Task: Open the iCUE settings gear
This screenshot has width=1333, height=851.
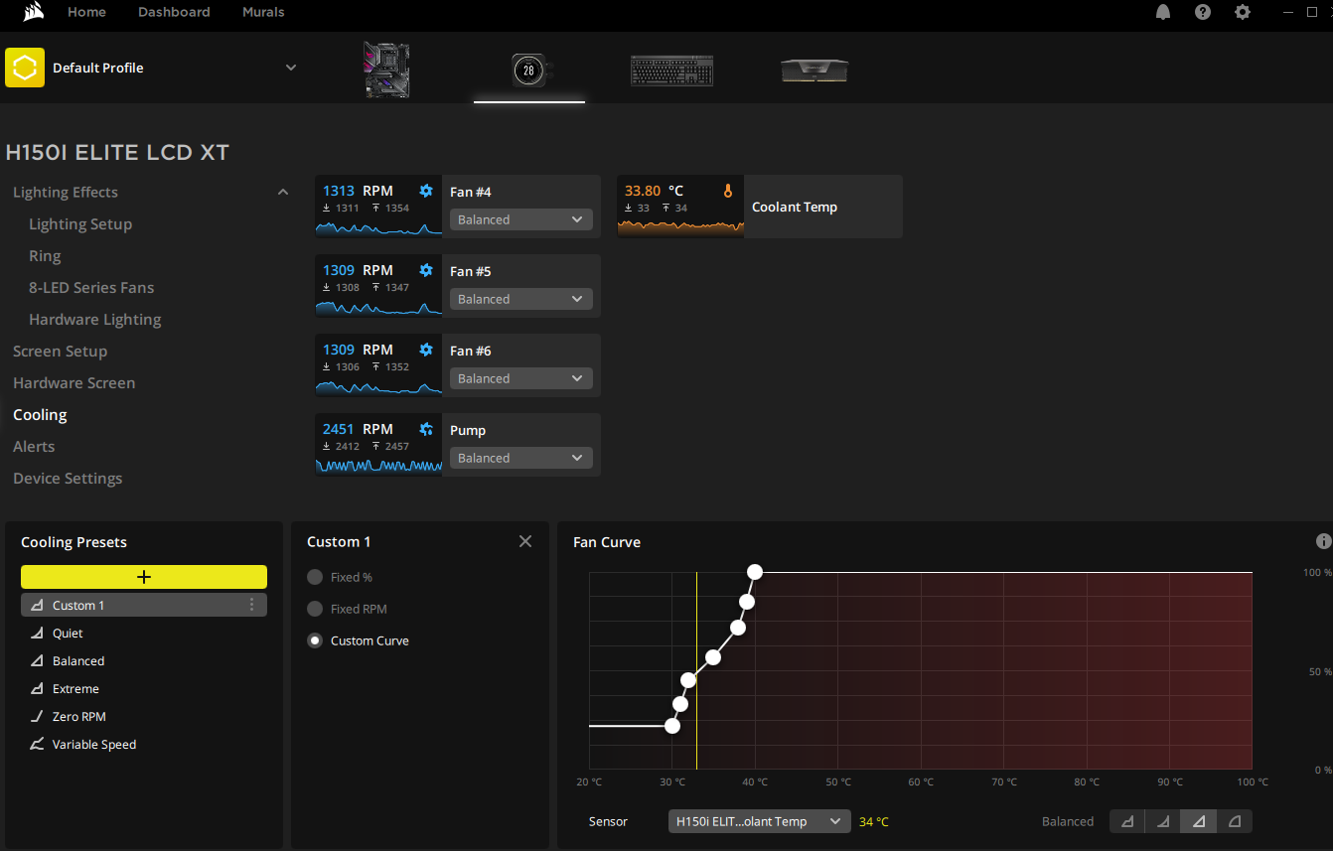Action: 1243,12
